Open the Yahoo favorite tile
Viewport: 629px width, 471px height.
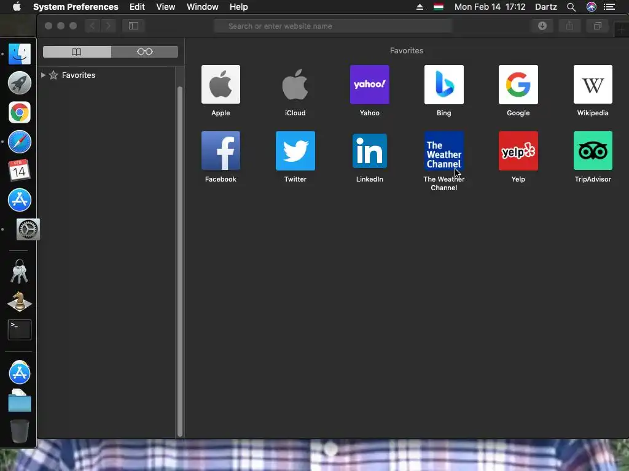(369, 85)
